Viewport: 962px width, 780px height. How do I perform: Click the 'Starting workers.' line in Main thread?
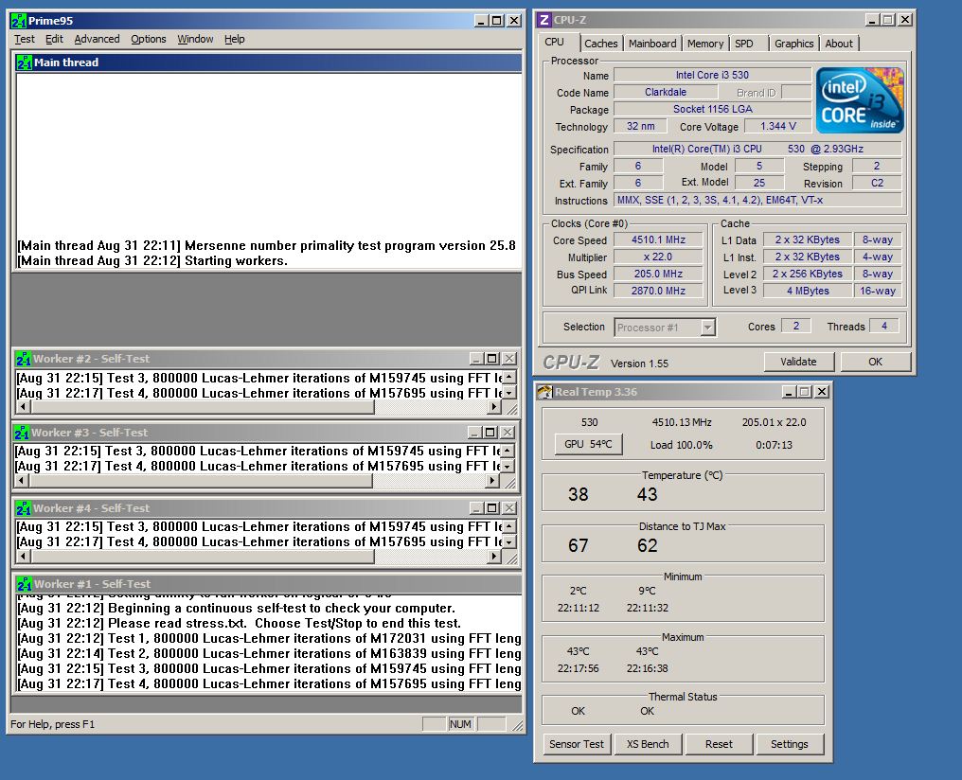pos(152,260)
